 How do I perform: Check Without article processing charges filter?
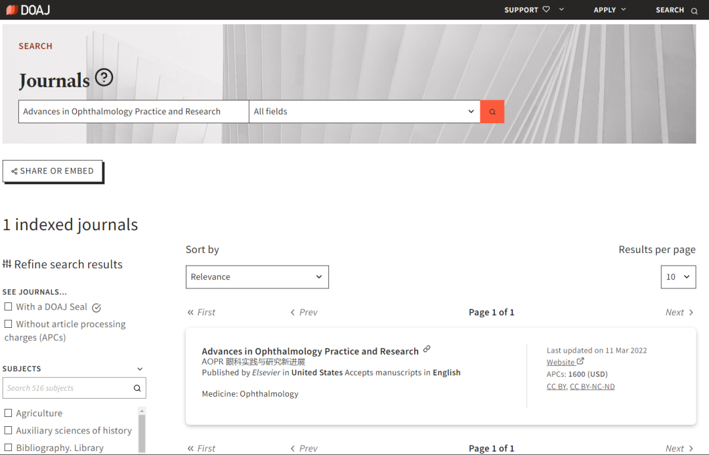[9, 324]
